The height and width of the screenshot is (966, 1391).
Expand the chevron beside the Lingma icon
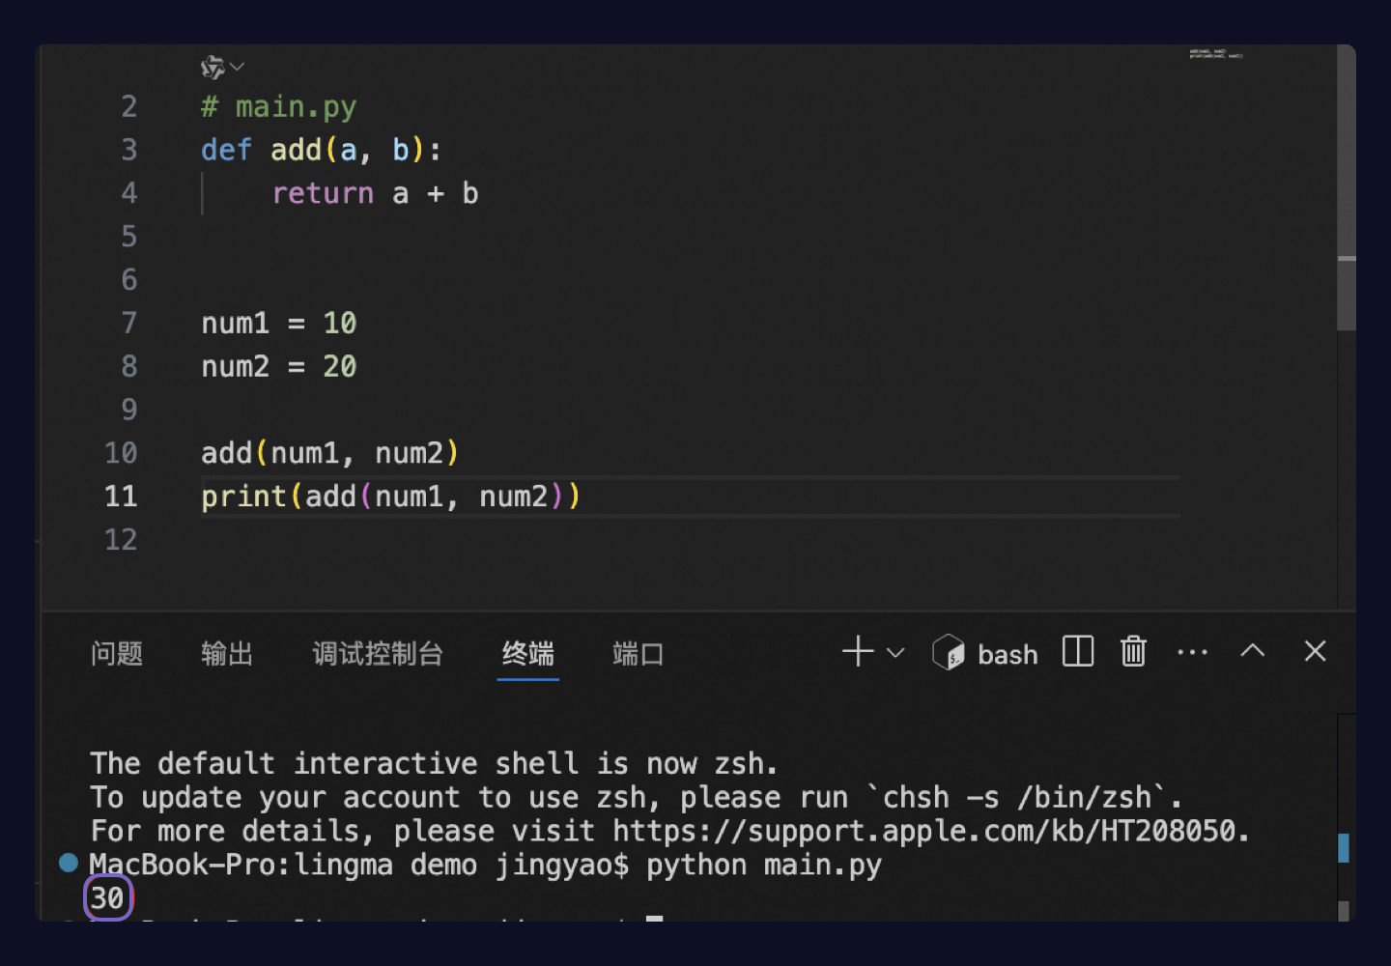click(x=238, y=67)
